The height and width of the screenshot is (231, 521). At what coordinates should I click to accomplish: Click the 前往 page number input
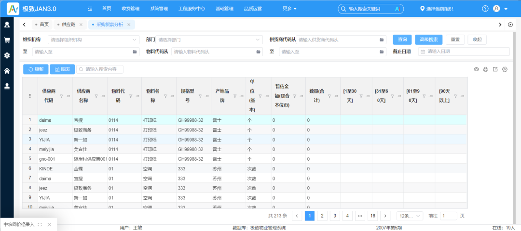(448, 216)
